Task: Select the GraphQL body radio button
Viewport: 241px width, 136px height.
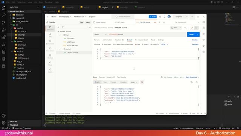Action: pos(151,45)
